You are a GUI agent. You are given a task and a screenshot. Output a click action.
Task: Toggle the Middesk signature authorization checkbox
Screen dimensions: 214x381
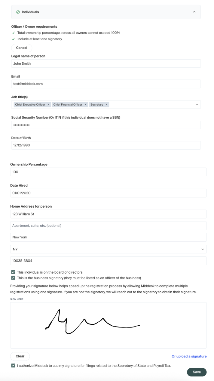13,366
